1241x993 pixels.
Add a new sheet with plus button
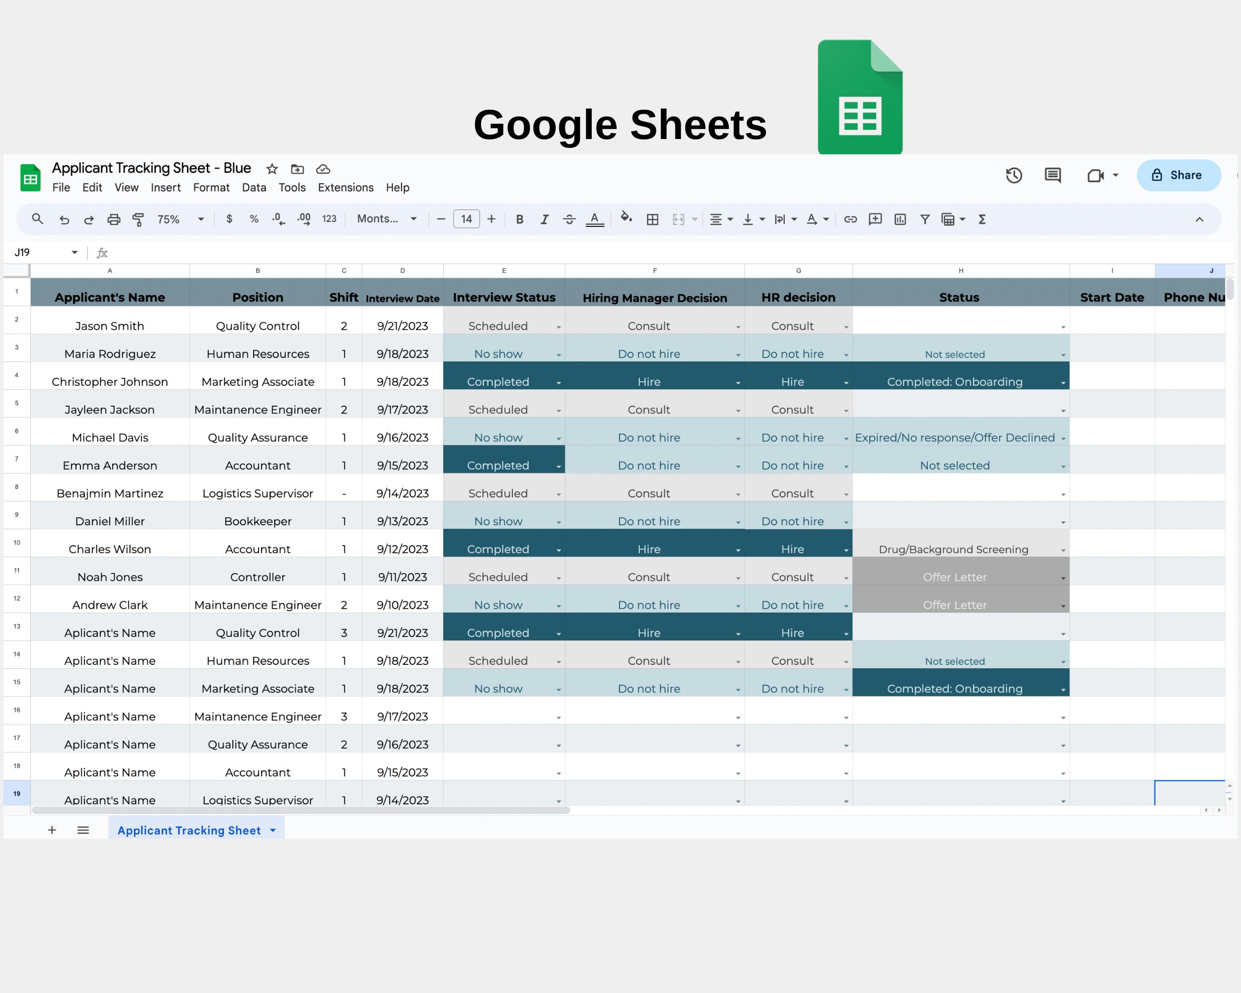[52, 830]
